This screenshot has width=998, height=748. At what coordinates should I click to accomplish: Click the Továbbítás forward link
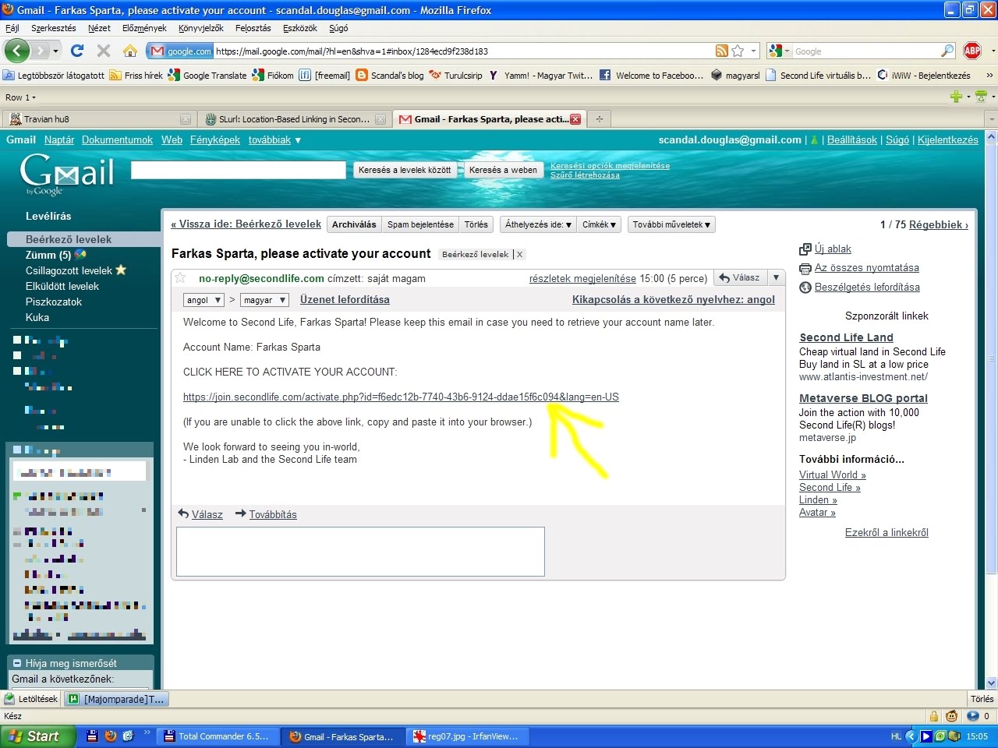click(273, 514)
